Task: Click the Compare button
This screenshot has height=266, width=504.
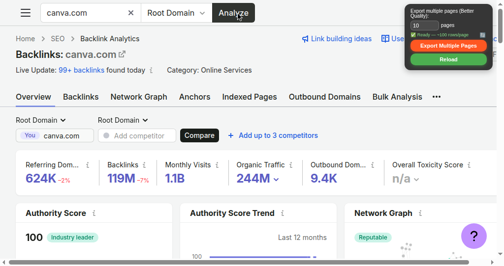Action: click(199, 135)
